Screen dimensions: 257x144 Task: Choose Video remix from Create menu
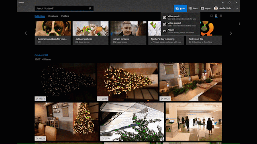pos(180,17)
